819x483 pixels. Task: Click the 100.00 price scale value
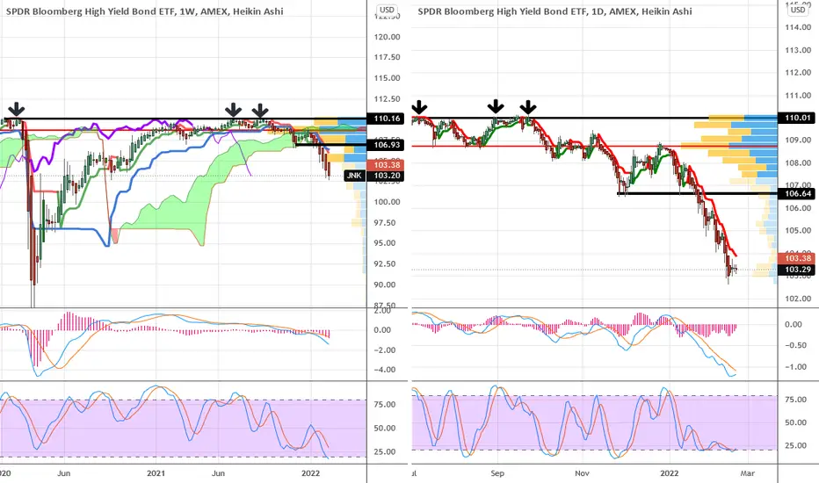click(x=387, y=202)
